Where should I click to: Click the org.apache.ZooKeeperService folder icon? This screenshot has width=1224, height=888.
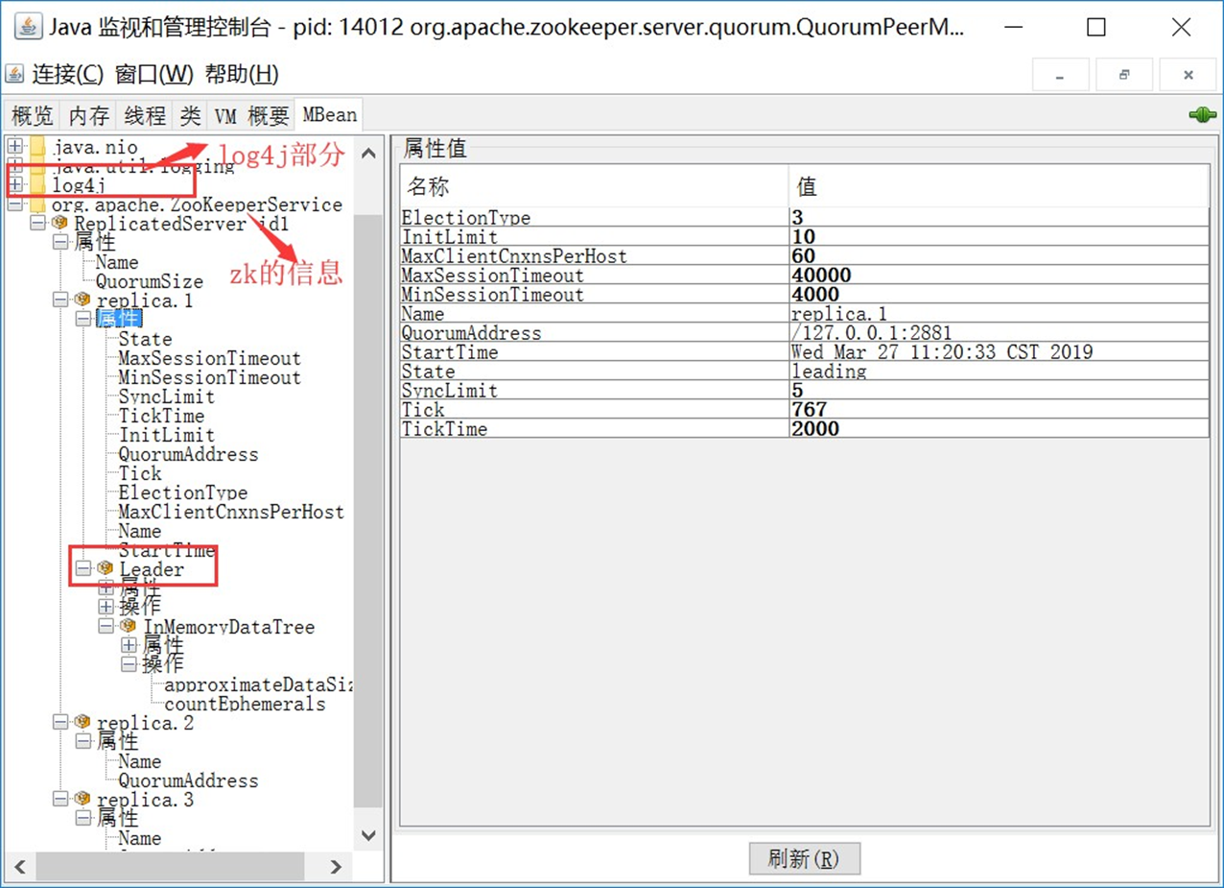(37, 204)
